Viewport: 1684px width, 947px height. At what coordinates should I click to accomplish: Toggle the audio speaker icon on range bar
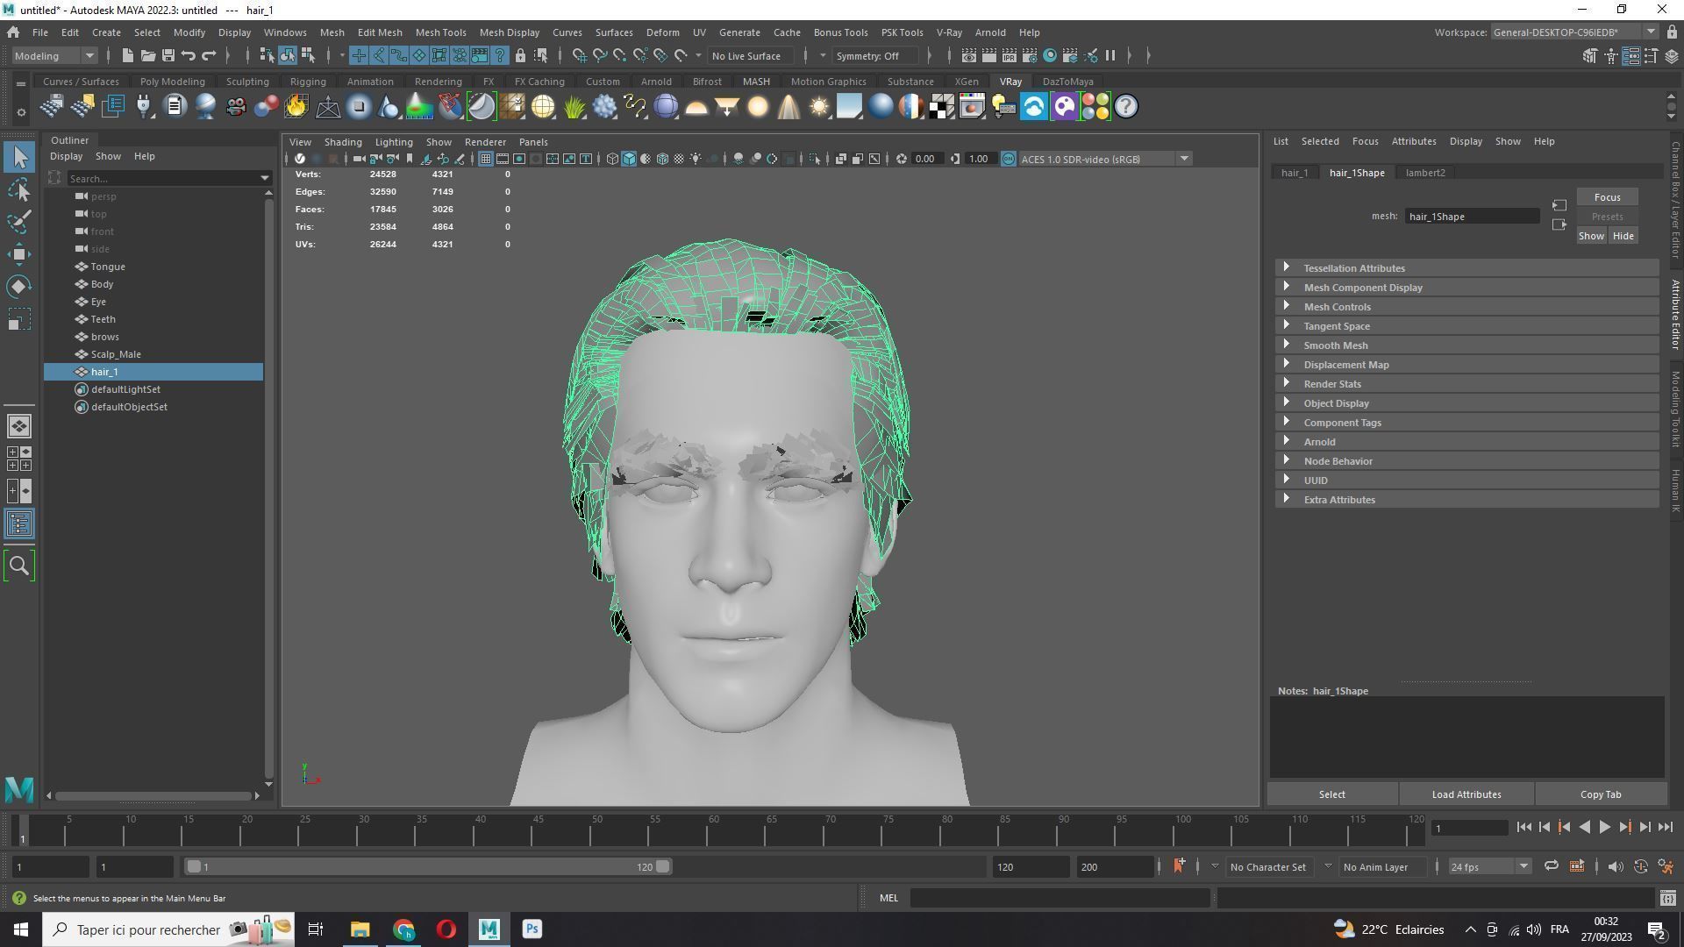click(1615, 866)
